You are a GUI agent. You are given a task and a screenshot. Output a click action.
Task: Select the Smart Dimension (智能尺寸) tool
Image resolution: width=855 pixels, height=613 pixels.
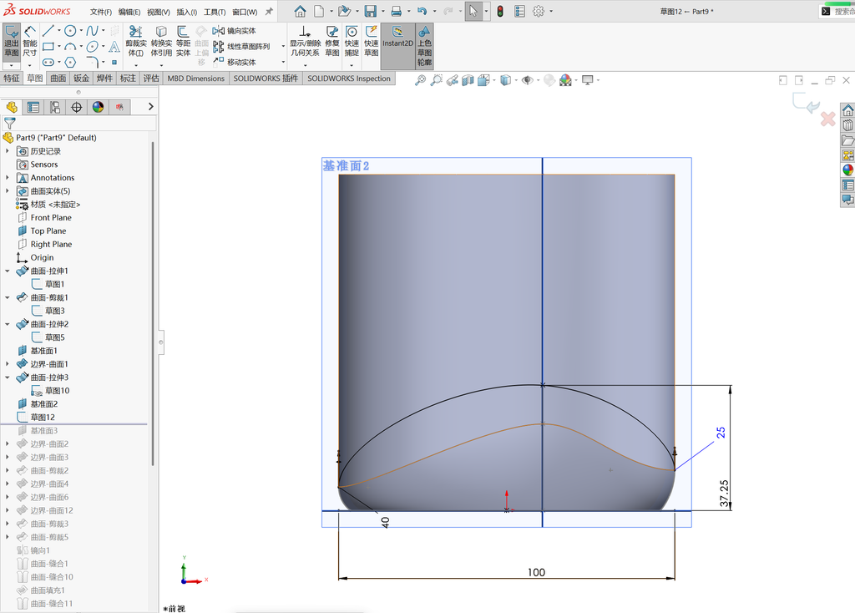click(30, 42)
